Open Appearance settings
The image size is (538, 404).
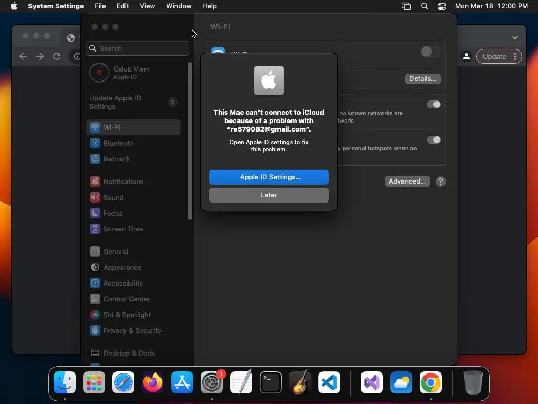pos(133,268)
